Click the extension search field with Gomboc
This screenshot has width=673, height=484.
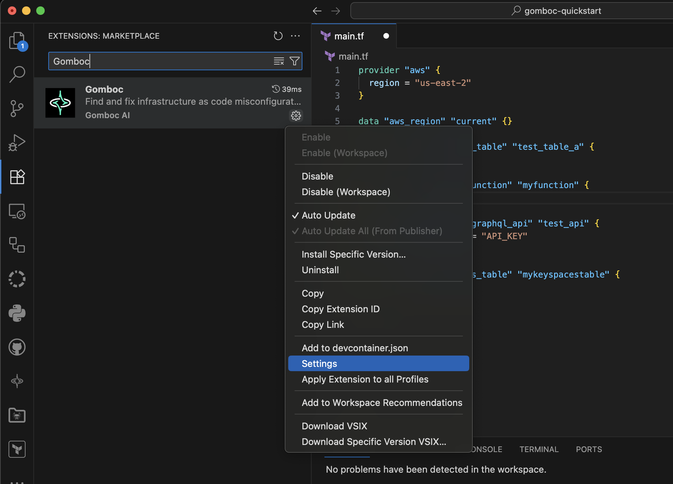160,61
